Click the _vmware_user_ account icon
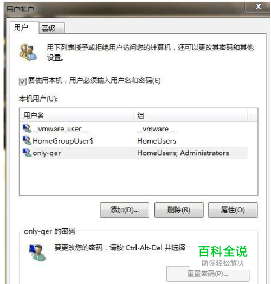This screenshot has height=284, width=271. click(x=27, y=128)
